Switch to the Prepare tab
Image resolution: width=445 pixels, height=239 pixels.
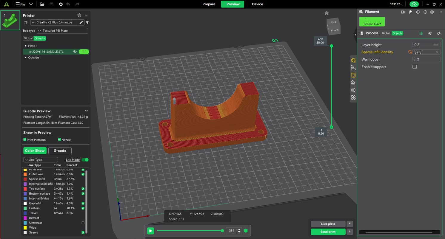209,4
